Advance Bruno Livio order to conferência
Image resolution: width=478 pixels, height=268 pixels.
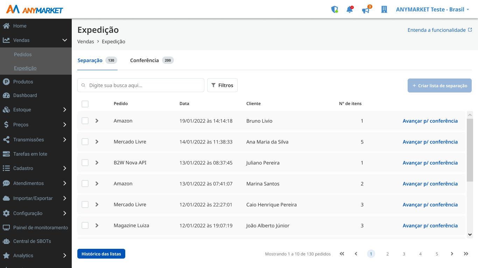click(x=430, y=121)
